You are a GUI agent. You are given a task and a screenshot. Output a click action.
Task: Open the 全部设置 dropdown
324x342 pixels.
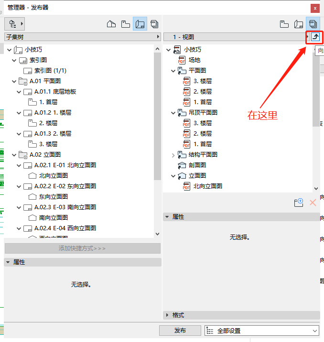point(261,331)
